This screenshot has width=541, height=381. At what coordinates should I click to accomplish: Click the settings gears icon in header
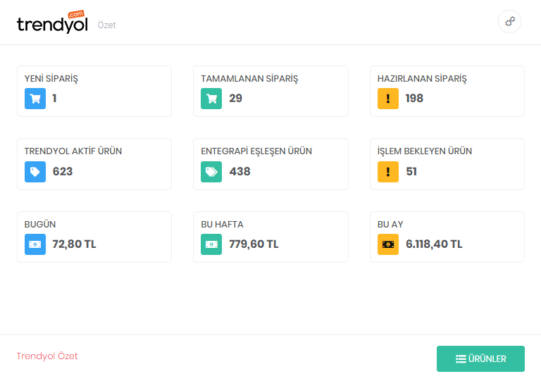pyautogui.click(x=509, y=22)
